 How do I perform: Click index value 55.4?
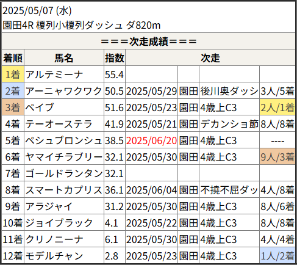[x=114, y=74]
